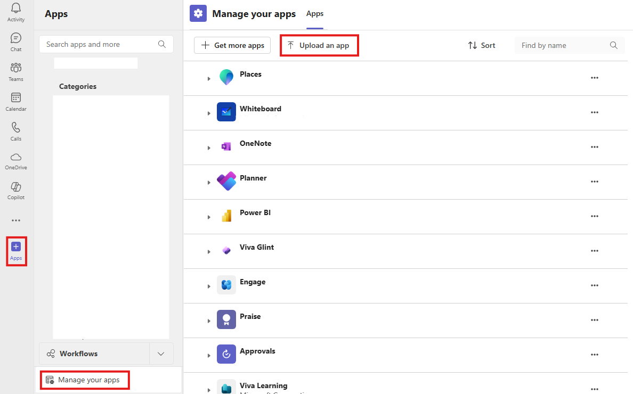Open more options for Praise
The height and width of the screenshot is (394, 633).
[x=594, y=320]
